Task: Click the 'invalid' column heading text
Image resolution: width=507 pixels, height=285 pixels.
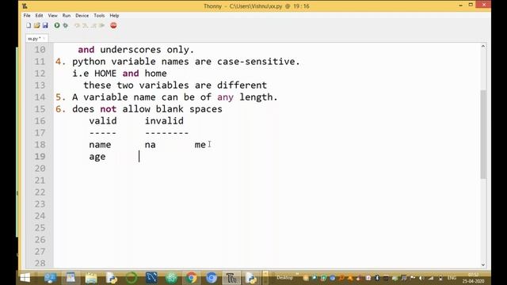Action: [x=164, y=121]
